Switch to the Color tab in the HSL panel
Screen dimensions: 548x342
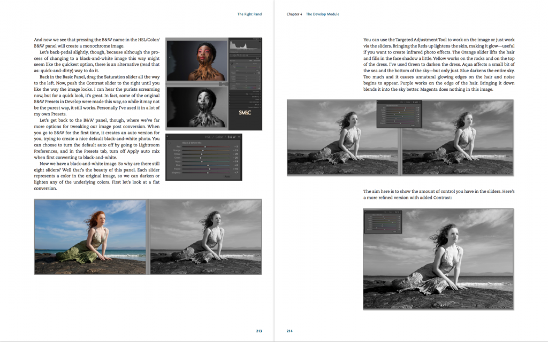tap(219, 137)
